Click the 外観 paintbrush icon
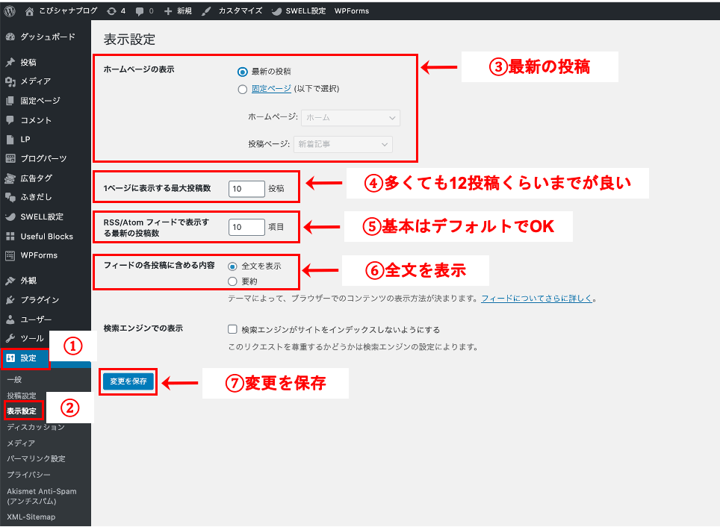Screen dimensions: 720x527 pyautogui.click(x=10, y=281)
